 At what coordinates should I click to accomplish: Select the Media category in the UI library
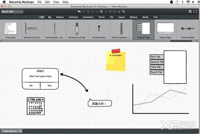click(x=145, y=17)
